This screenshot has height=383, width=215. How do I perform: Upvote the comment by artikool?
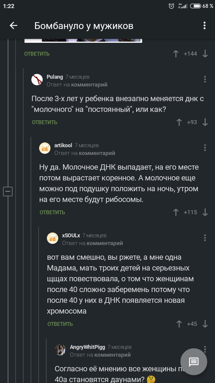pos(176,212)
